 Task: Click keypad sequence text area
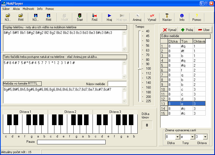click(x=63, y=69)
